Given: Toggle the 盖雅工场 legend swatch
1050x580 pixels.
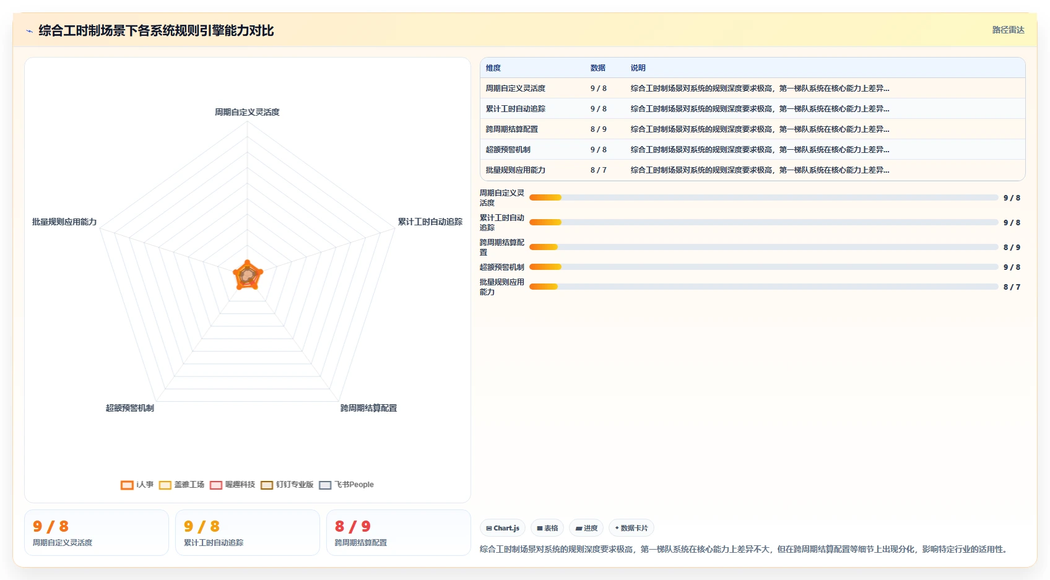Looking at the screenshot, I should pyautogui.click(x=165, y=485).
